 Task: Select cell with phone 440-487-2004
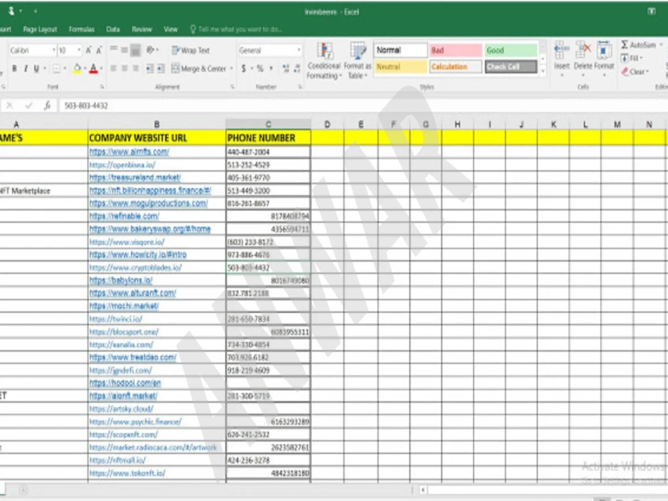tap(269, 152)
